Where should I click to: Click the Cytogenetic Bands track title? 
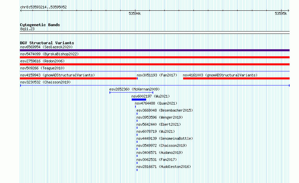40,25
